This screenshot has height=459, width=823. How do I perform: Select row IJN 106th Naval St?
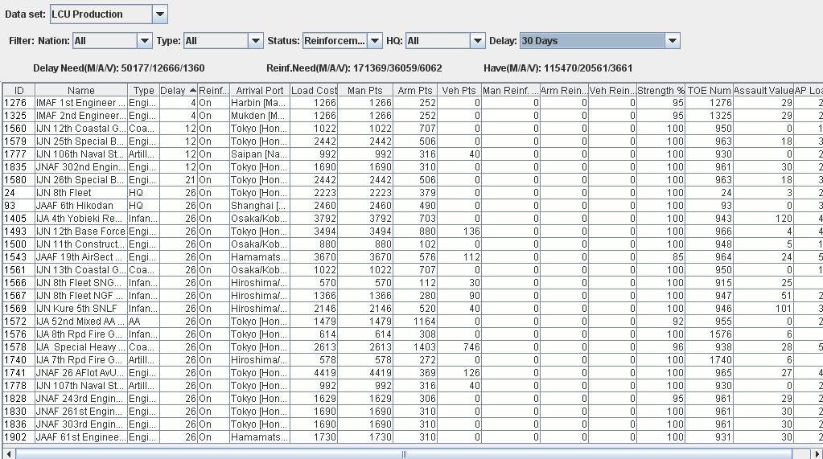[x=412, y=154]
